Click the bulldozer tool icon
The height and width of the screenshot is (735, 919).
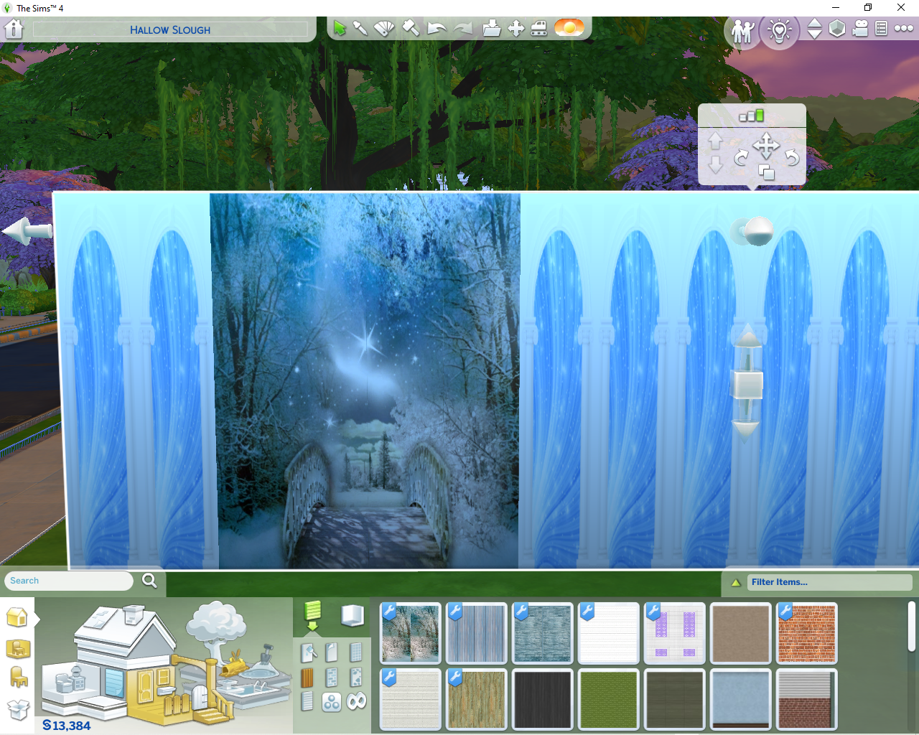(x=538, y=29)
